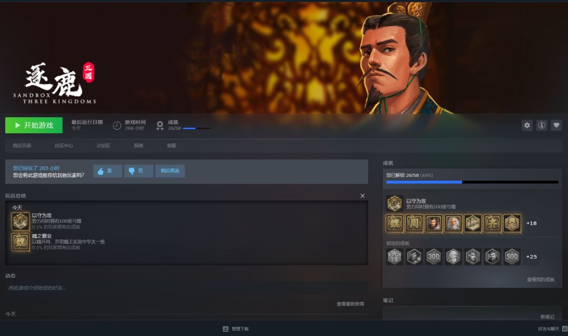Click unlocked fortress building achievement badge
Image resolution: width=568 pixels, height=336 pixels.
point(473,224)
